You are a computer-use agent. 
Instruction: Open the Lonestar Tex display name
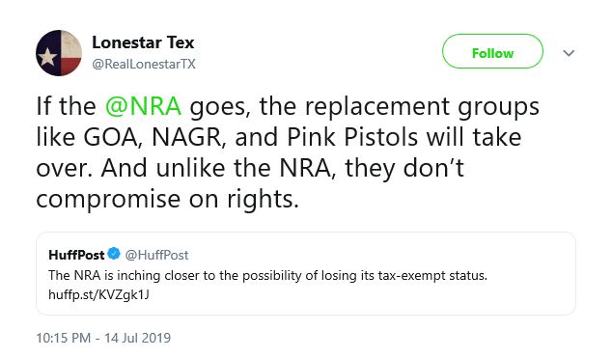coord(143,42)
